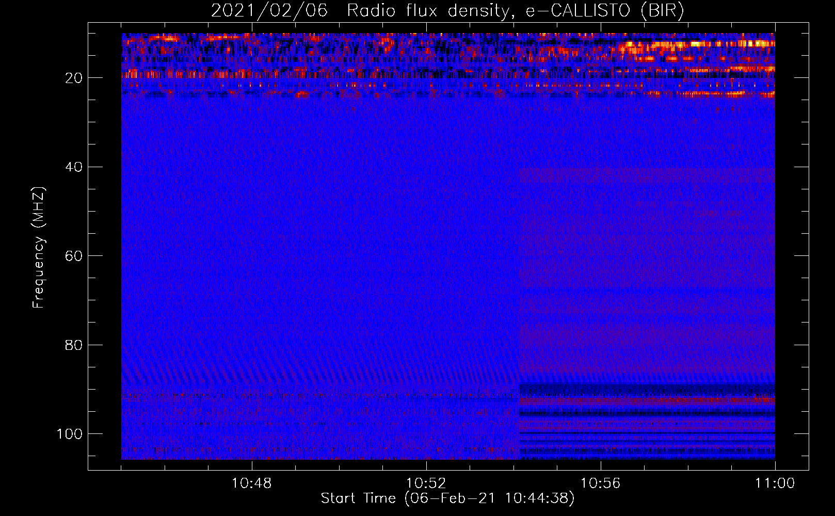Click the 60 MHz frequency tick label

point(74,256)
